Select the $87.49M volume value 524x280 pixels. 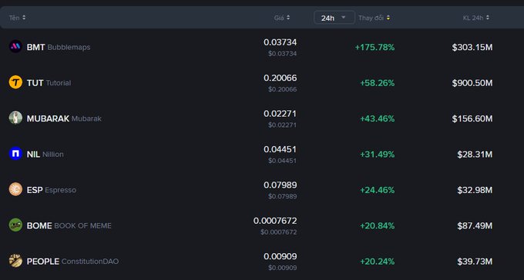tap(475, 226)
